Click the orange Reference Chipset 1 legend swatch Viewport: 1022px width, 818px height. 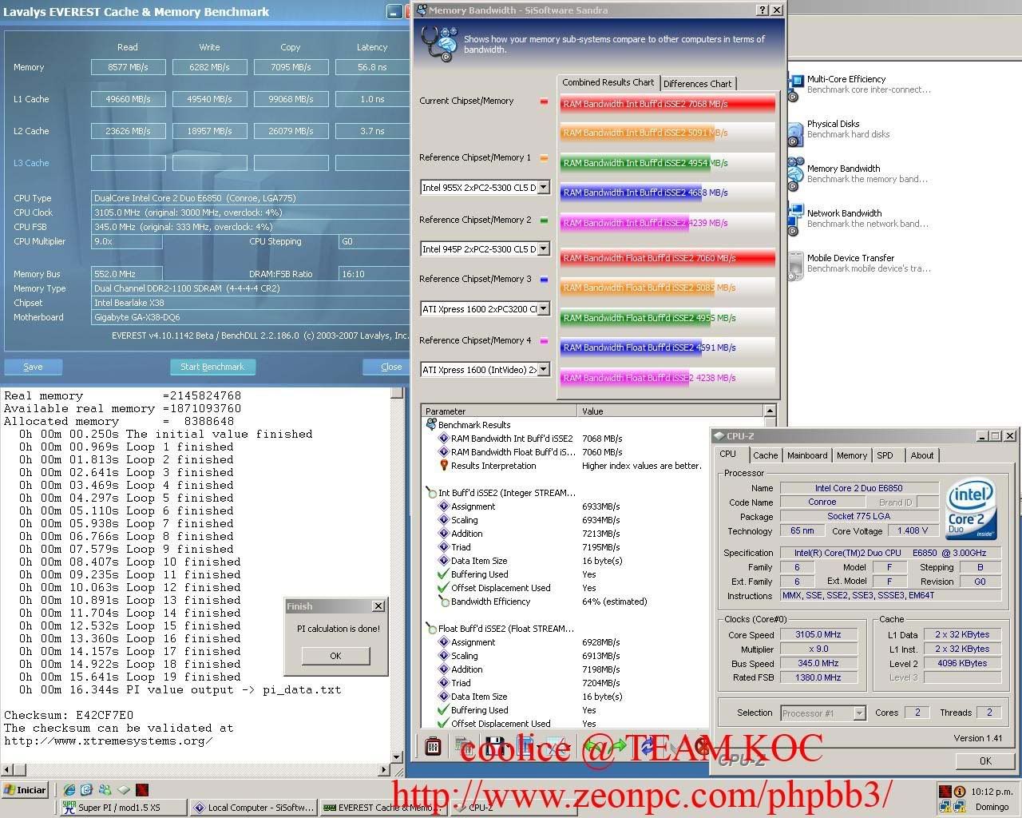(x=545, y=158)
